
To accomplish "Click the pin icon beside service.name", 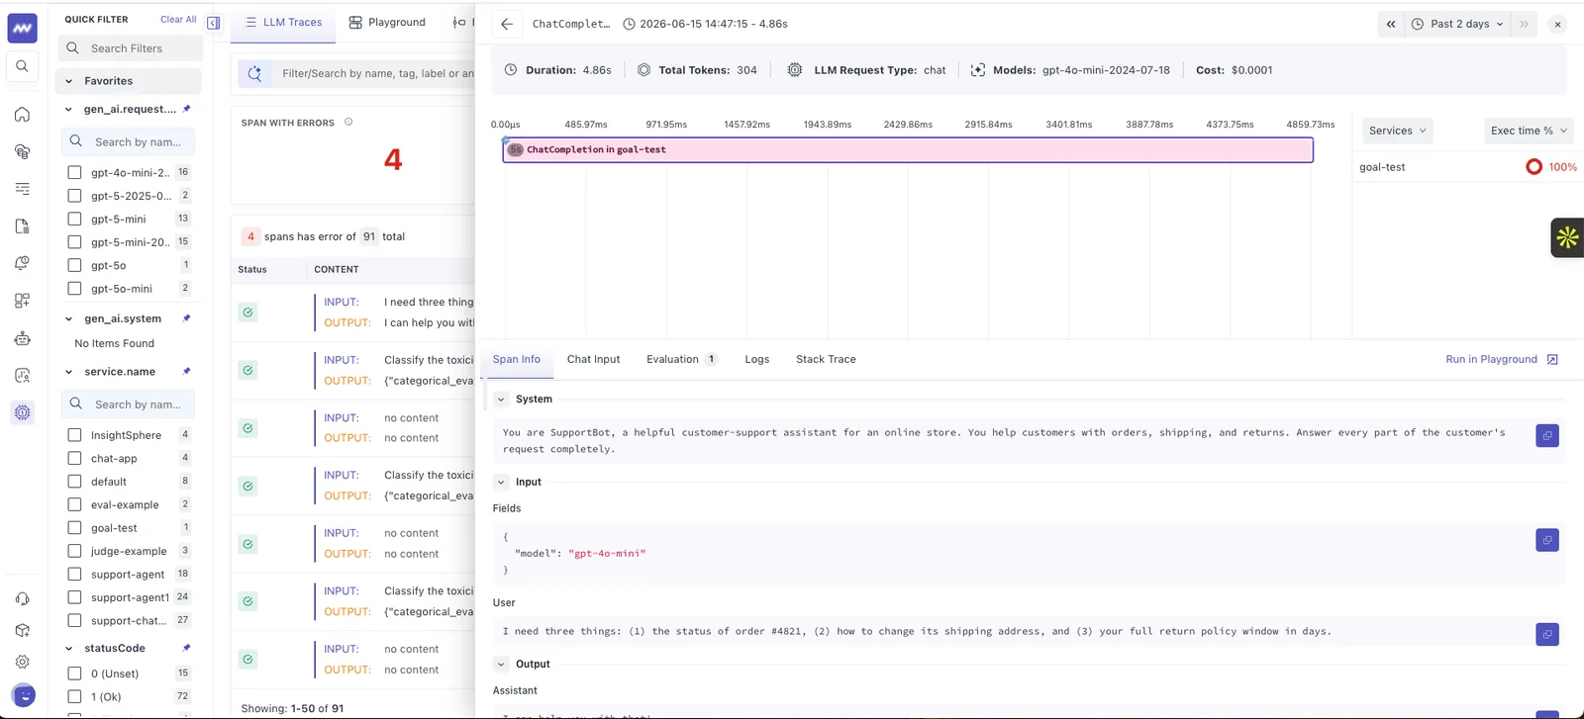I will point(186,372).
